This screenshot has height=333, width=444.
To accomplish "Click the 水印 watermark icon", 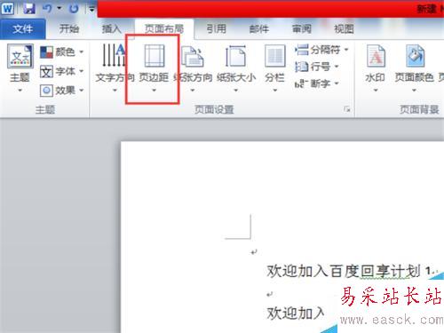I will (x=376, y=56).
